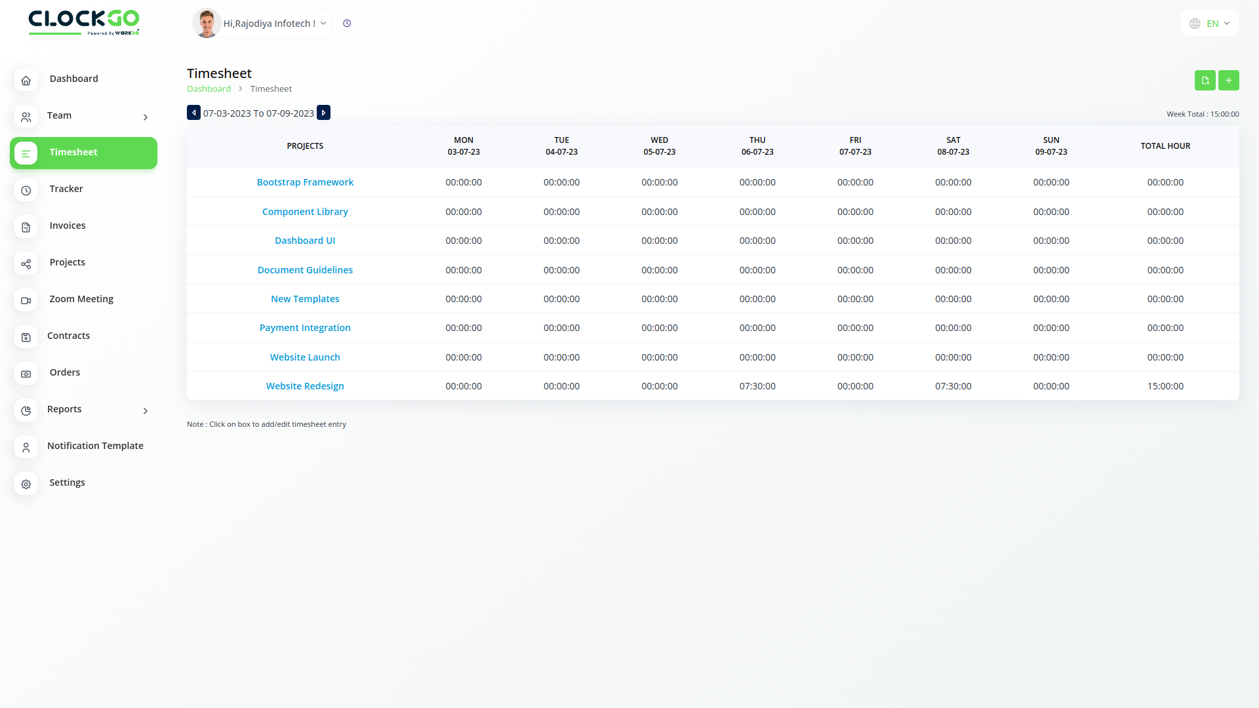Click Bootstrap Framework Monday time cell
1259x708 pixels.
464,182
